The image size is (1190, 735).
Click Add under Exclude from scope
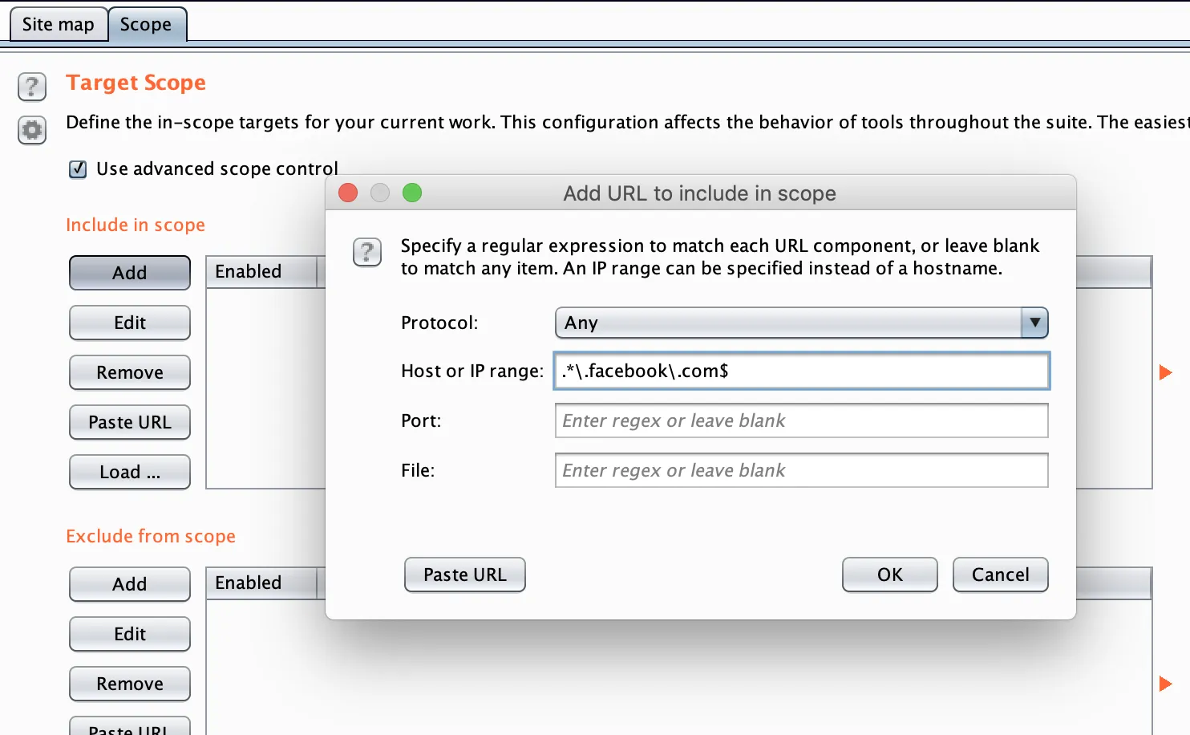coord(130,584)
